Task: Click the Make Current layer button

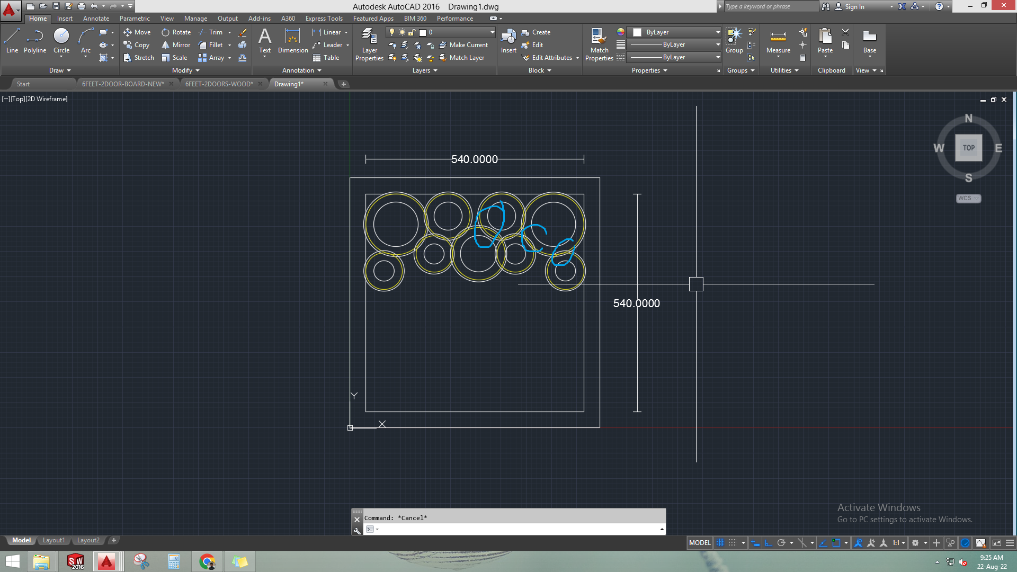Action: (x=464, y=45)
